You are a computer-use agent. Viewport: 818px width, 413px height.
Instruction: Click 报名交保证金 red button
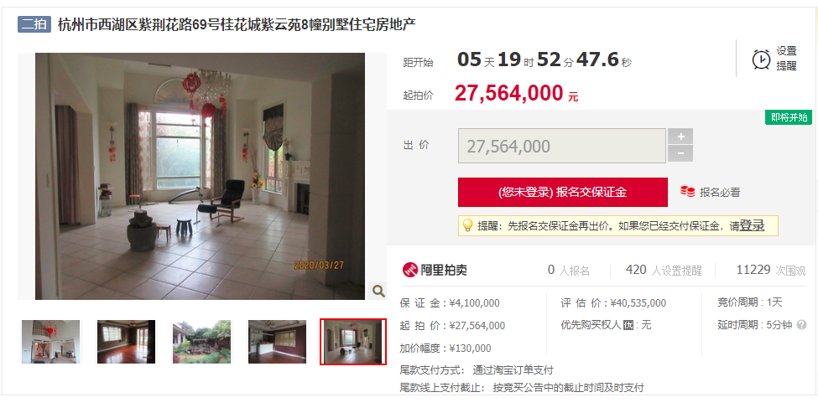pyautogui.click(x=562, y=192)
